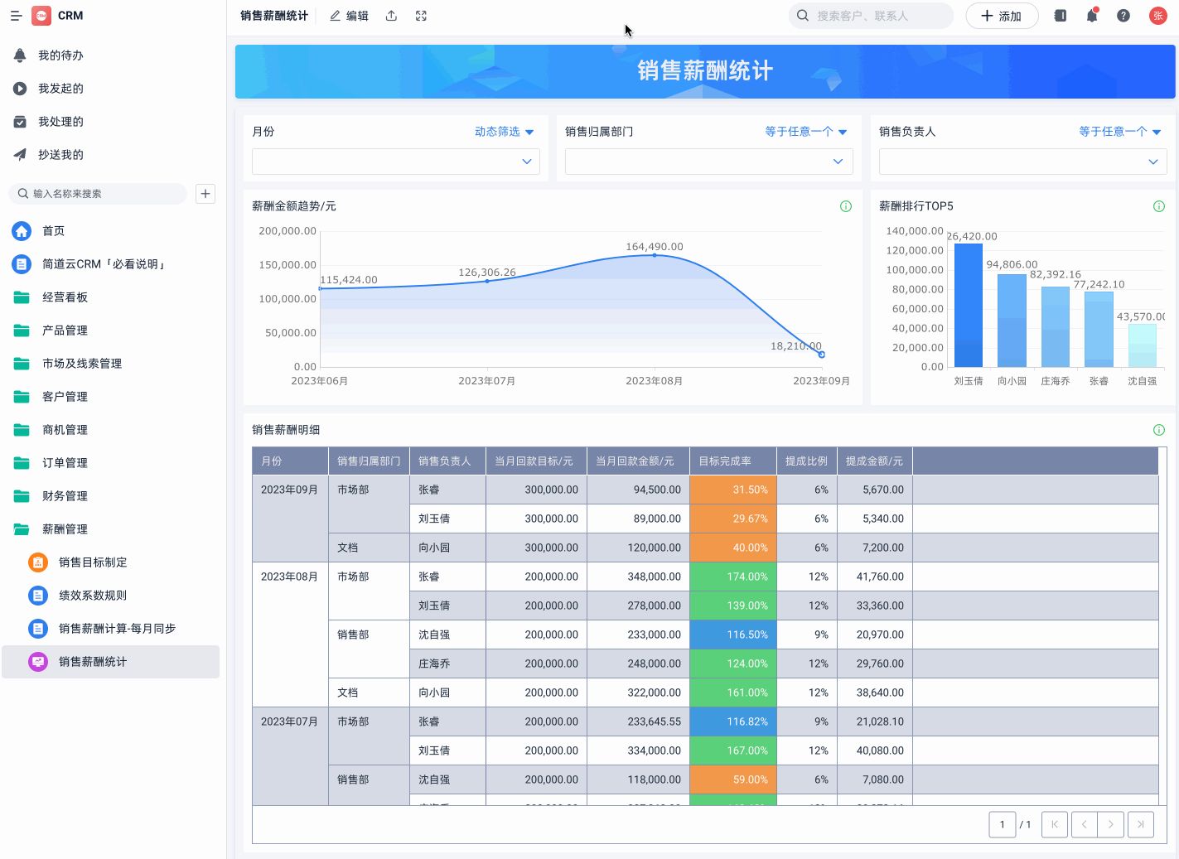The width and height of the screenshot is (1179, 859).
Task: Open 销售目标制定 form
Action: point(93,562)
